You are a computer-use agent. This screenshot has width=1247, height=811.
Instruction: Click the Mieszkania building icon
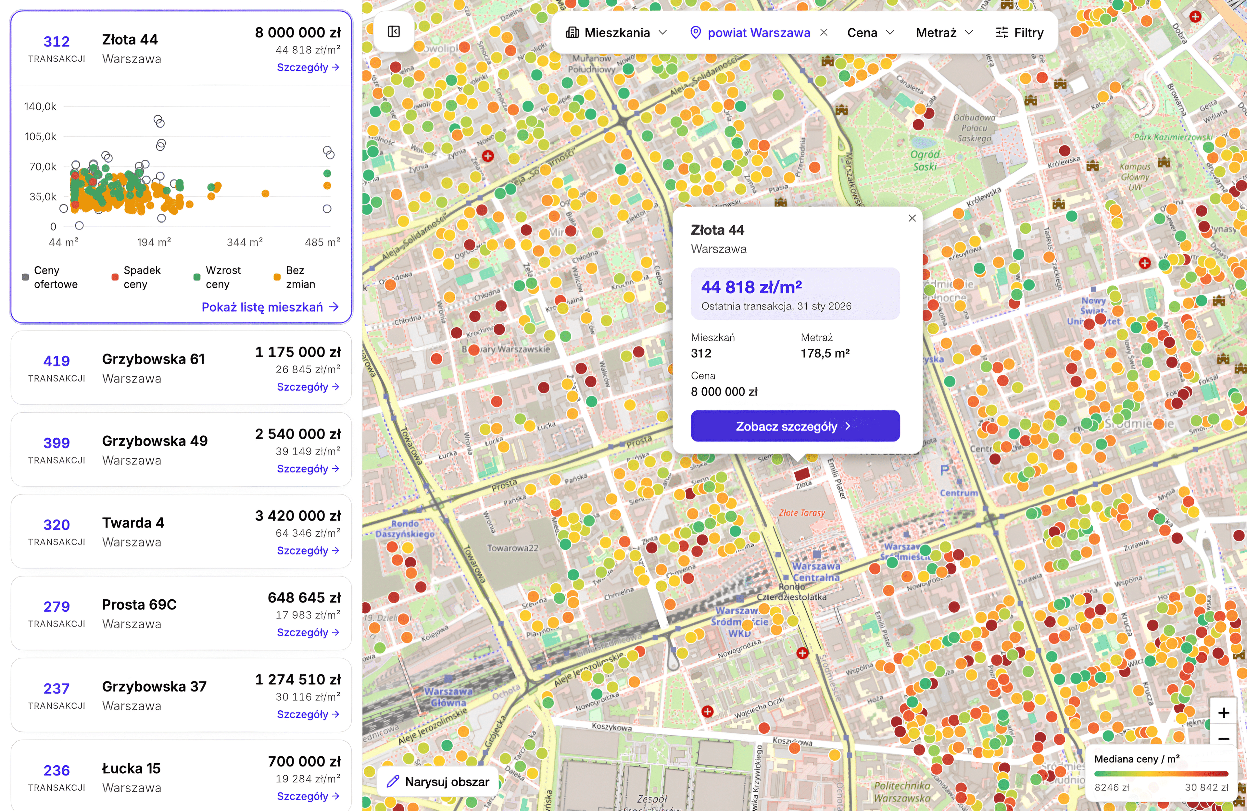[x=572, y=32]
